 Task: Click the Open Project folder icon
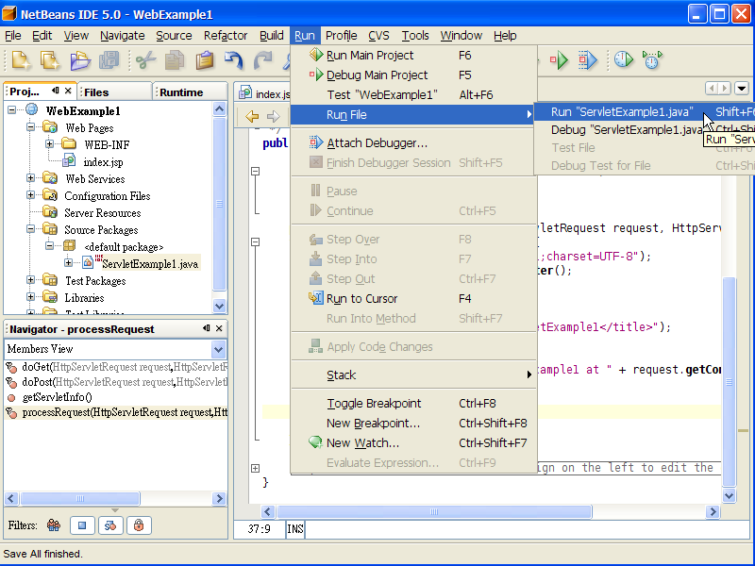80,60
